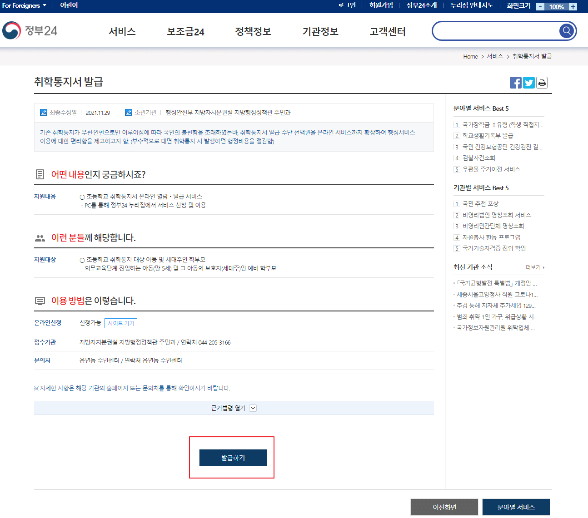Open news 범죄 취약 1인 가구
Viewport: 588px width, 518px height.
tap(497, 317)
